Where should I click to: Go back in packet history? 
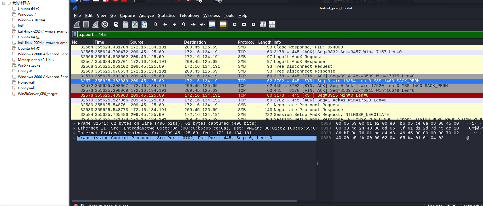pyautogui.click(x=165, y=25)
